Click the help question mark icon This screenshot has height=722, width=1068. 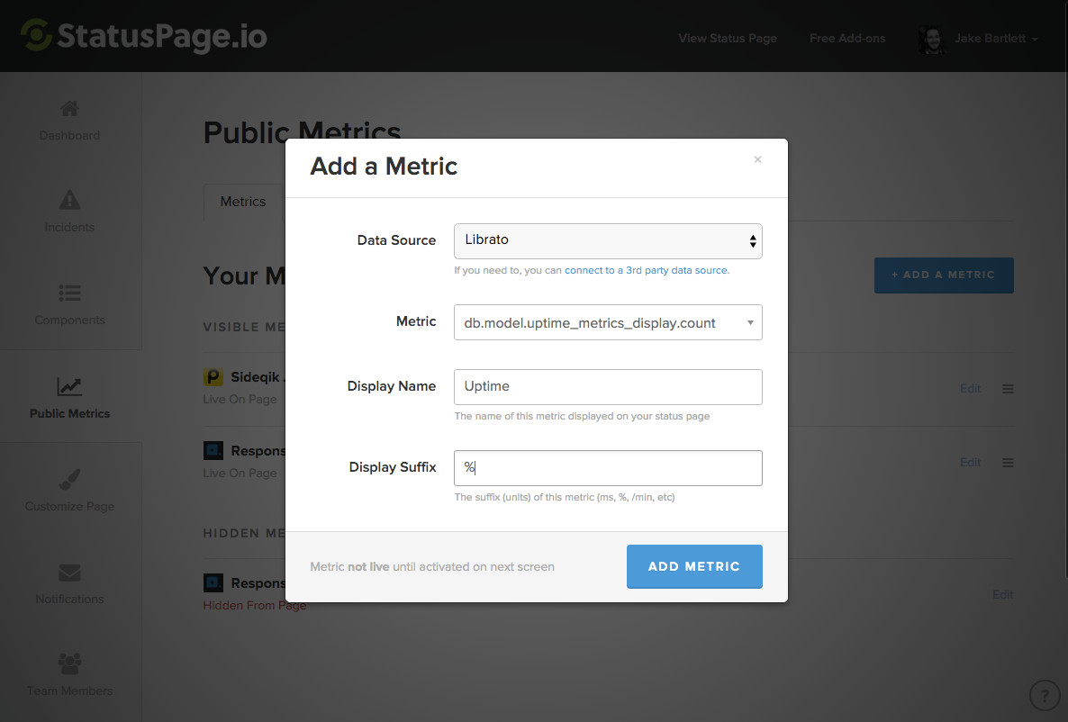pyautogui.click(x=1045, y=695)
